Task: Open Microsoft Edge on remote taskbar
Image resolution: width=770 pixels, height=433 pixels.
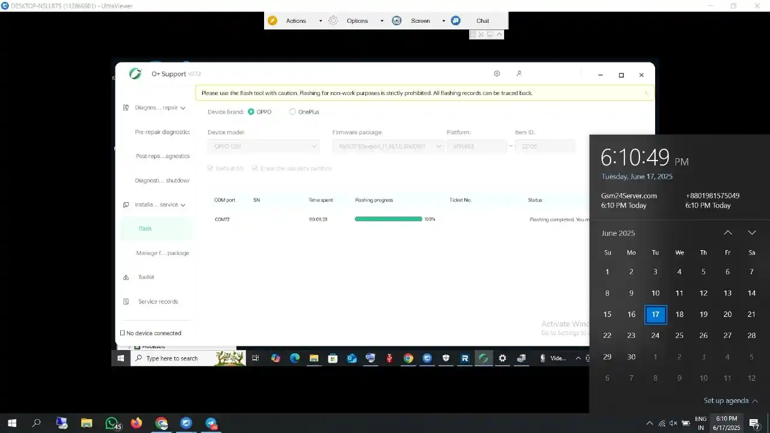Action: tap(294, 358)
